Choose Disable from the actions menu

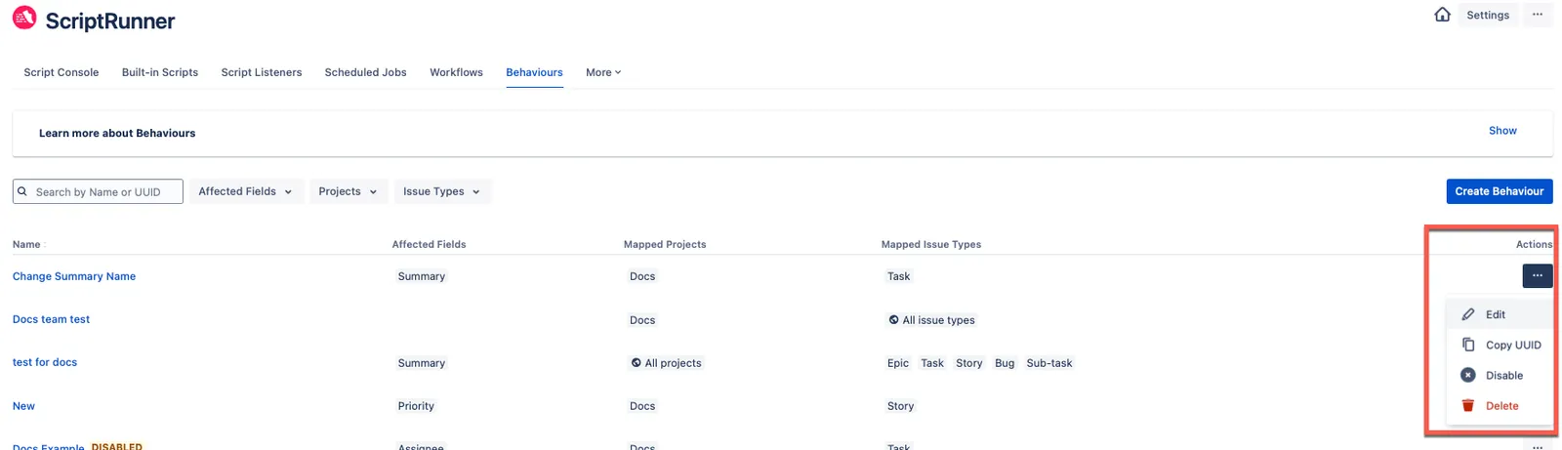click(x=1499, y=375)
